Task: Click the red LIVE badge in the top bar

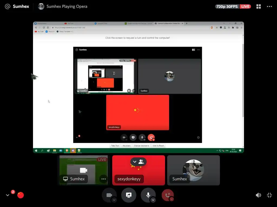Action: coord(245,6)
